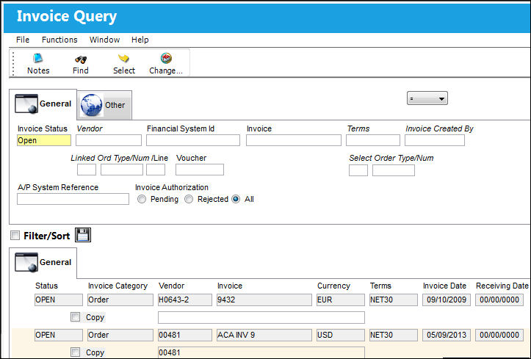
Task: Click Terms cell NET30 in first row
Action: pyautogui.click(x=394, y=300)
